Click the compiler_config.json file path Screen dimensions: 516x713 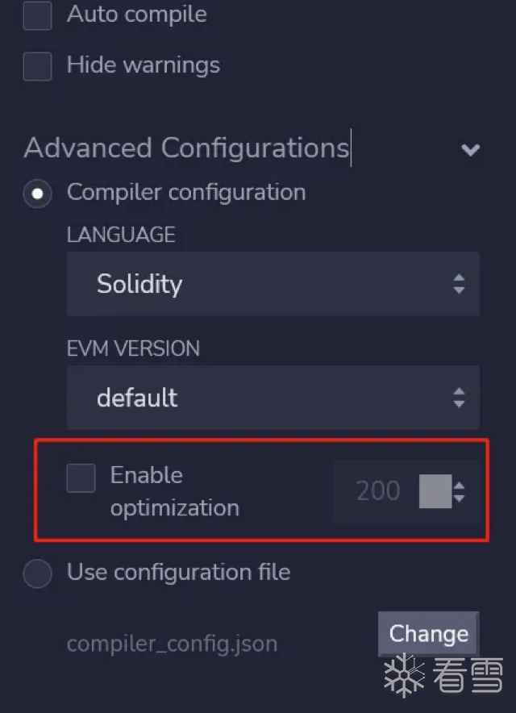click(x=172, y=644)
